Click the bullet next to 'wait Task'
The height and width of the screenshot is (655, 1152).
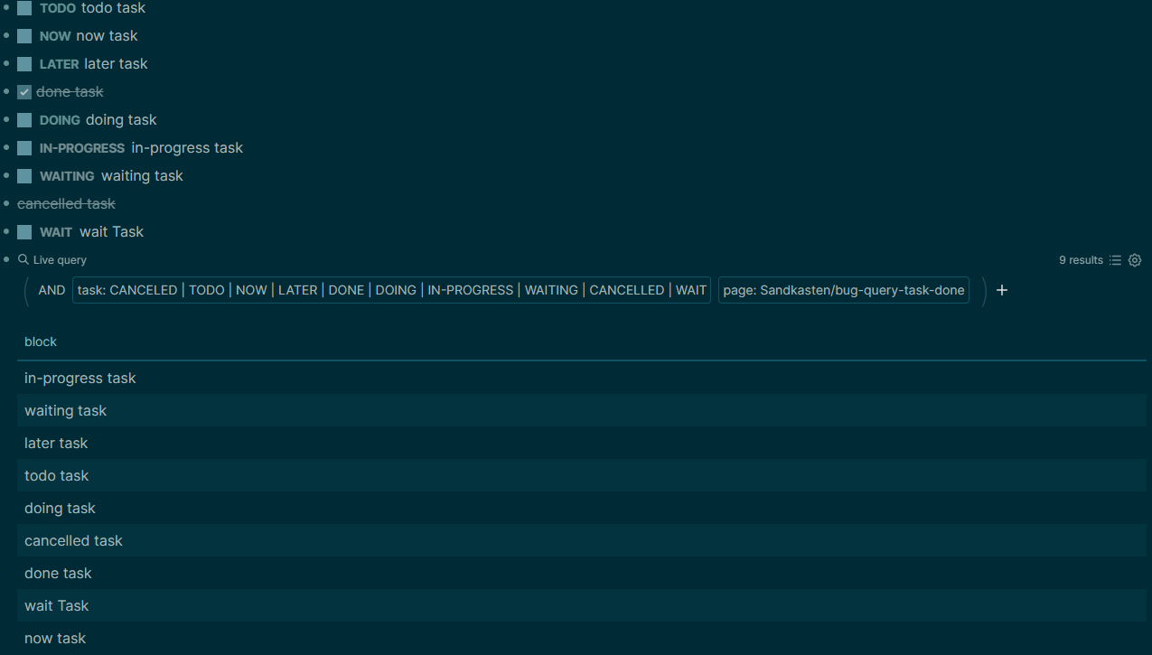point(8,231)
